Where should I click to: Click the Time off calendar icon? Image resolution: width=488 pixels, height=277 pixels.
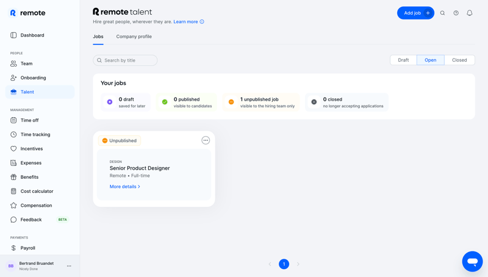pos(13,120)
